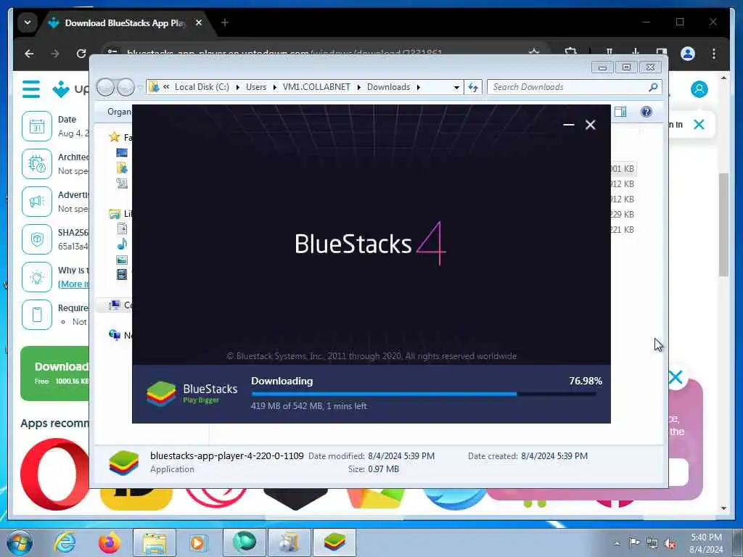The height and width of the screenshot is (557, 743).
Task: Click the muted volume icon in system tray
Action: (670, 543)
